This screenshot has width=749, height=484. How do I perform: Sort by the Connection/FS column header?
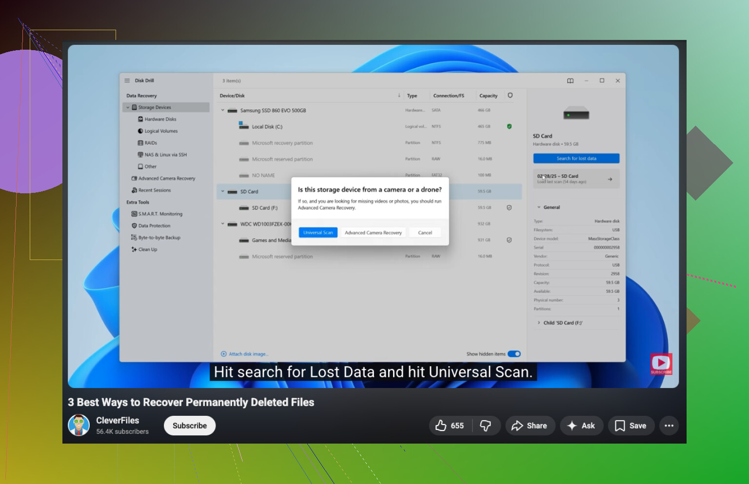[x=449, y=96]
